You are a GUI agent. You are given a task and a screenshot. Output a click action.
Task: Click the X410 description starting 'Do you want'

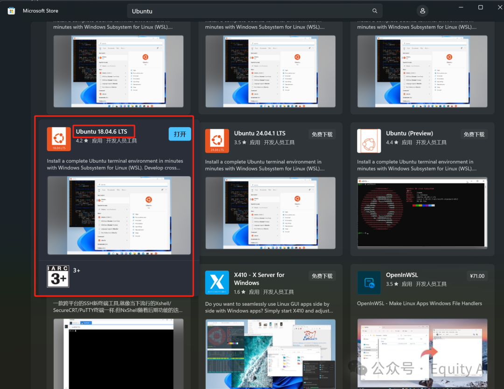[x=269, y=307]
